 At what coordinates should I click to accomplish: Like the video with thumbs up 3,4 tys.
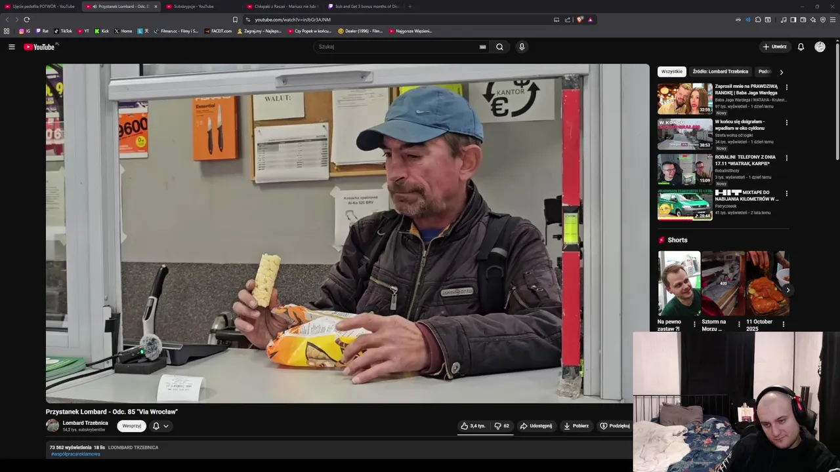472,426
